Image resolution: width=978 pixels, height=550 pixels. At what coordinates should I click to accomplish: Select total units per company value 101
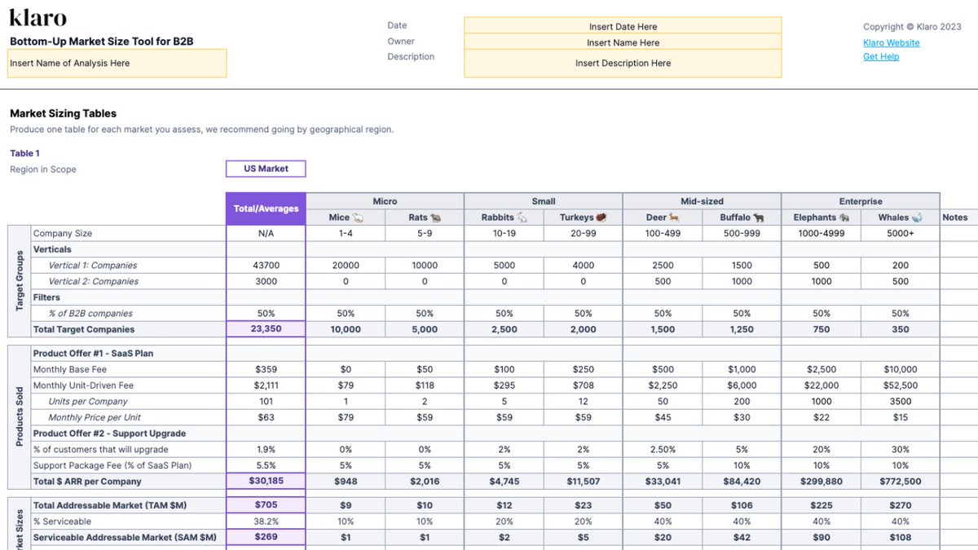pyautogui.click(x=266, y=401)
